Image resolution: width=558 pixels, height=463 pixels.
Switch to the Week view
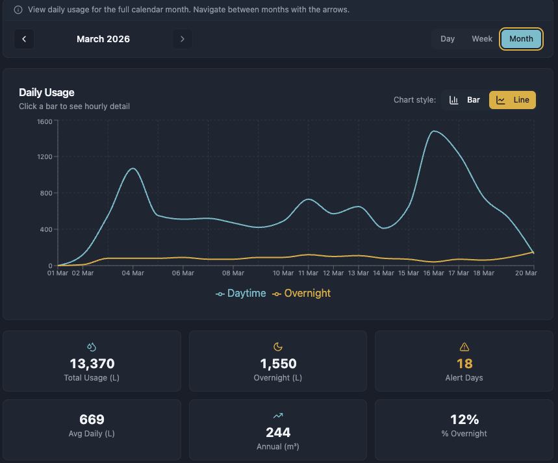tap(481, 38)
